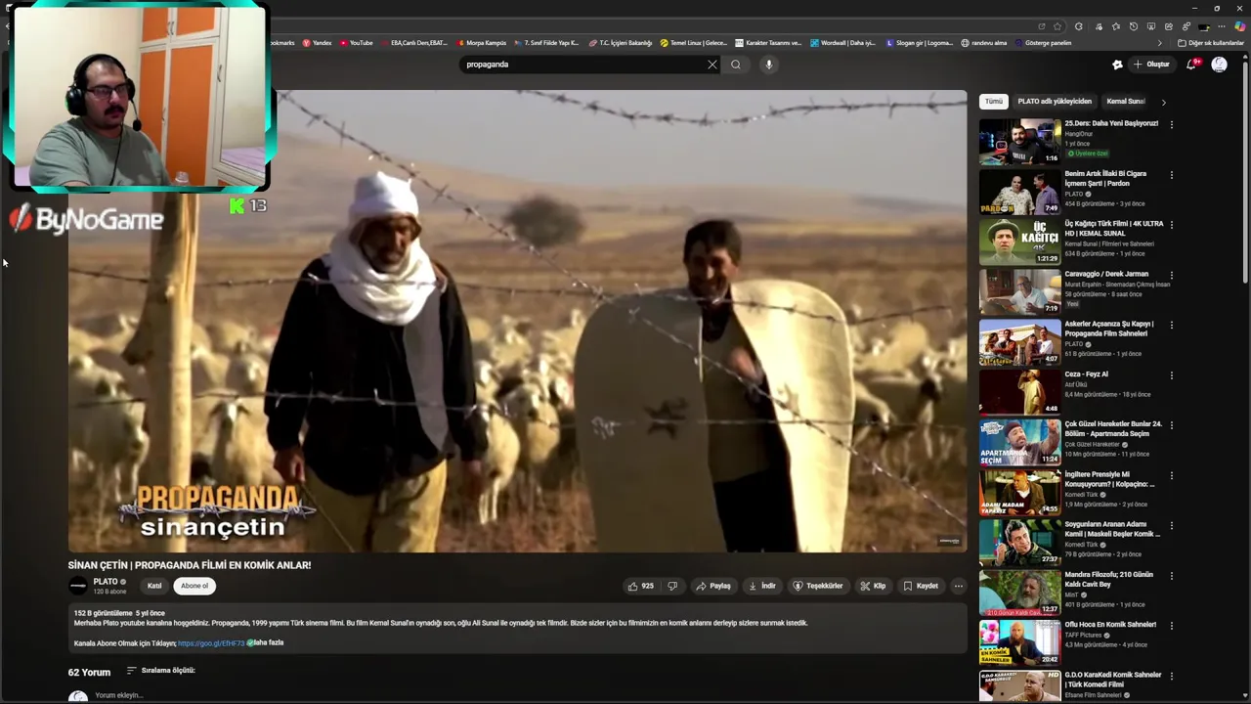Open G.D.O KaraKedi Komik Sahneler title
Screen dimensions: 1251x704
pyautogui.click(x=1112, y=680)
